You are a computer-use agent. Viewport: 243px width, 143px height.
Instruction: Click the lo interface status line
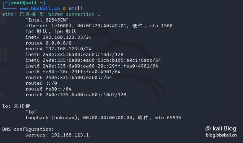point(16,106)
